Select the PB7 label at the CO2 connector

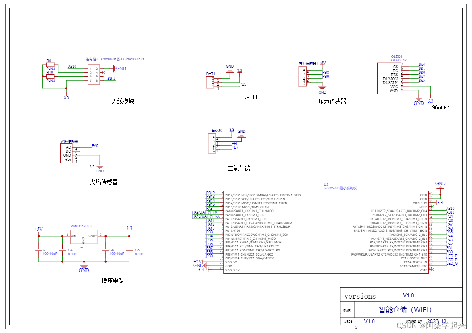click(235, 147)
